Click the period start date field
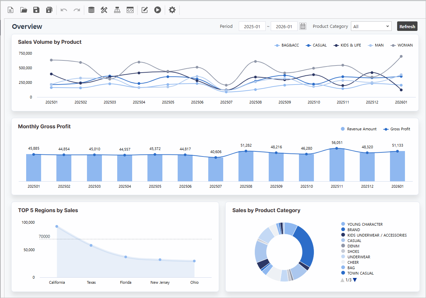The image size is (426, 298). 252,26
